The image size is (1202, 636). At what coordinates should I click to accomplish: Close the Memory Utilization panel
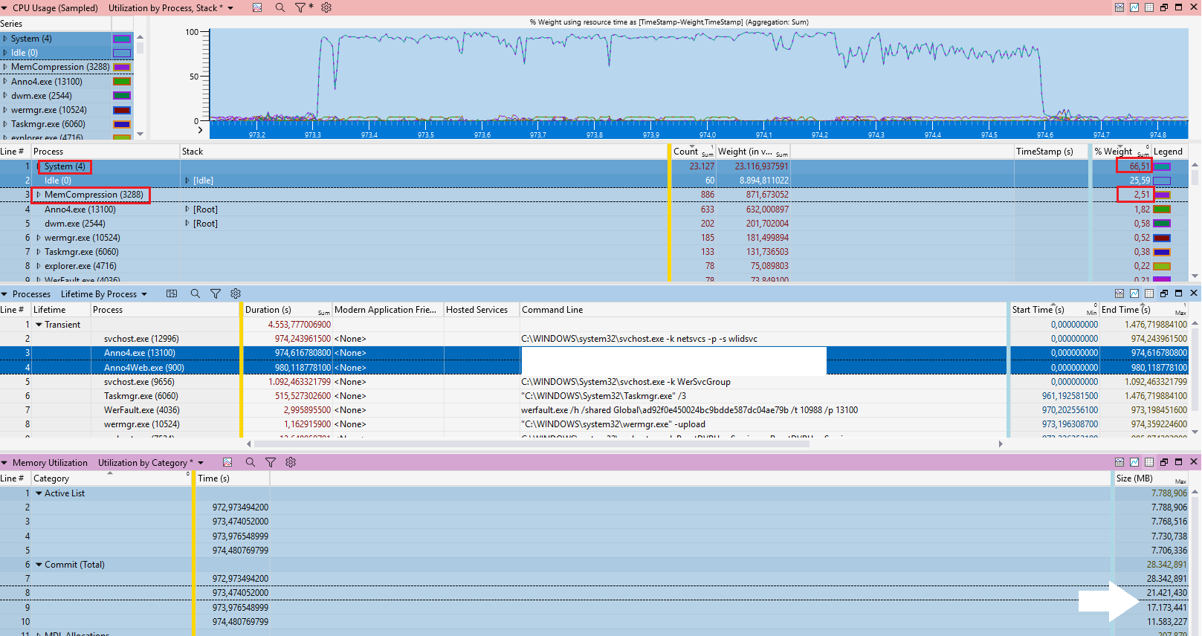coord(1194,461)
